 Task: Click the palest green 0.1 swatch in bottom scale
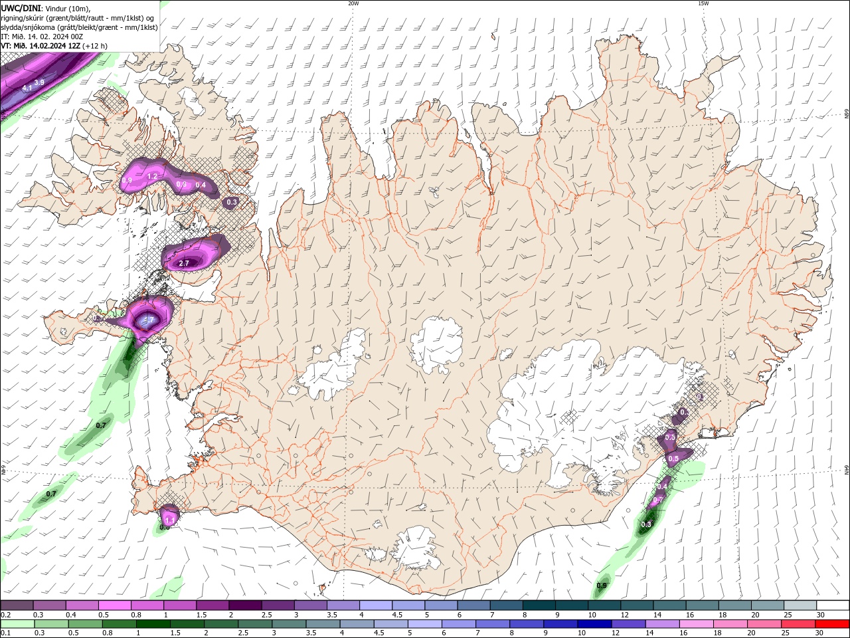tap(17, 624)
